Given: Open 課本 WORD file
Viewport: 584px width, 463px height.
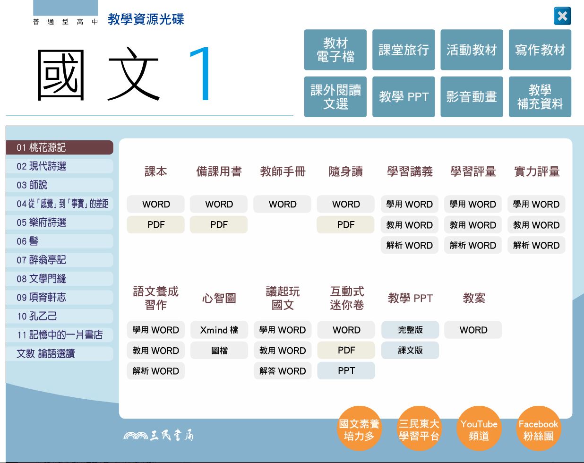Looking at the screenshot, I should point(156,204).
